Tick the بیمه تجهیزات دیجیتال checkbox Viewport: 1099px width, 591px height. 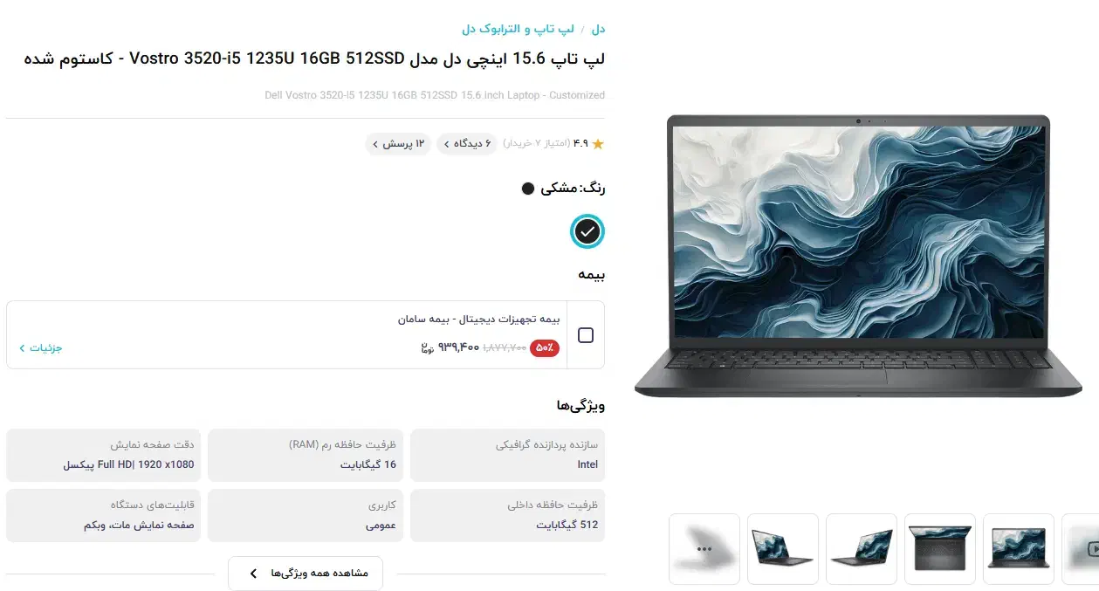click(586, 335)
